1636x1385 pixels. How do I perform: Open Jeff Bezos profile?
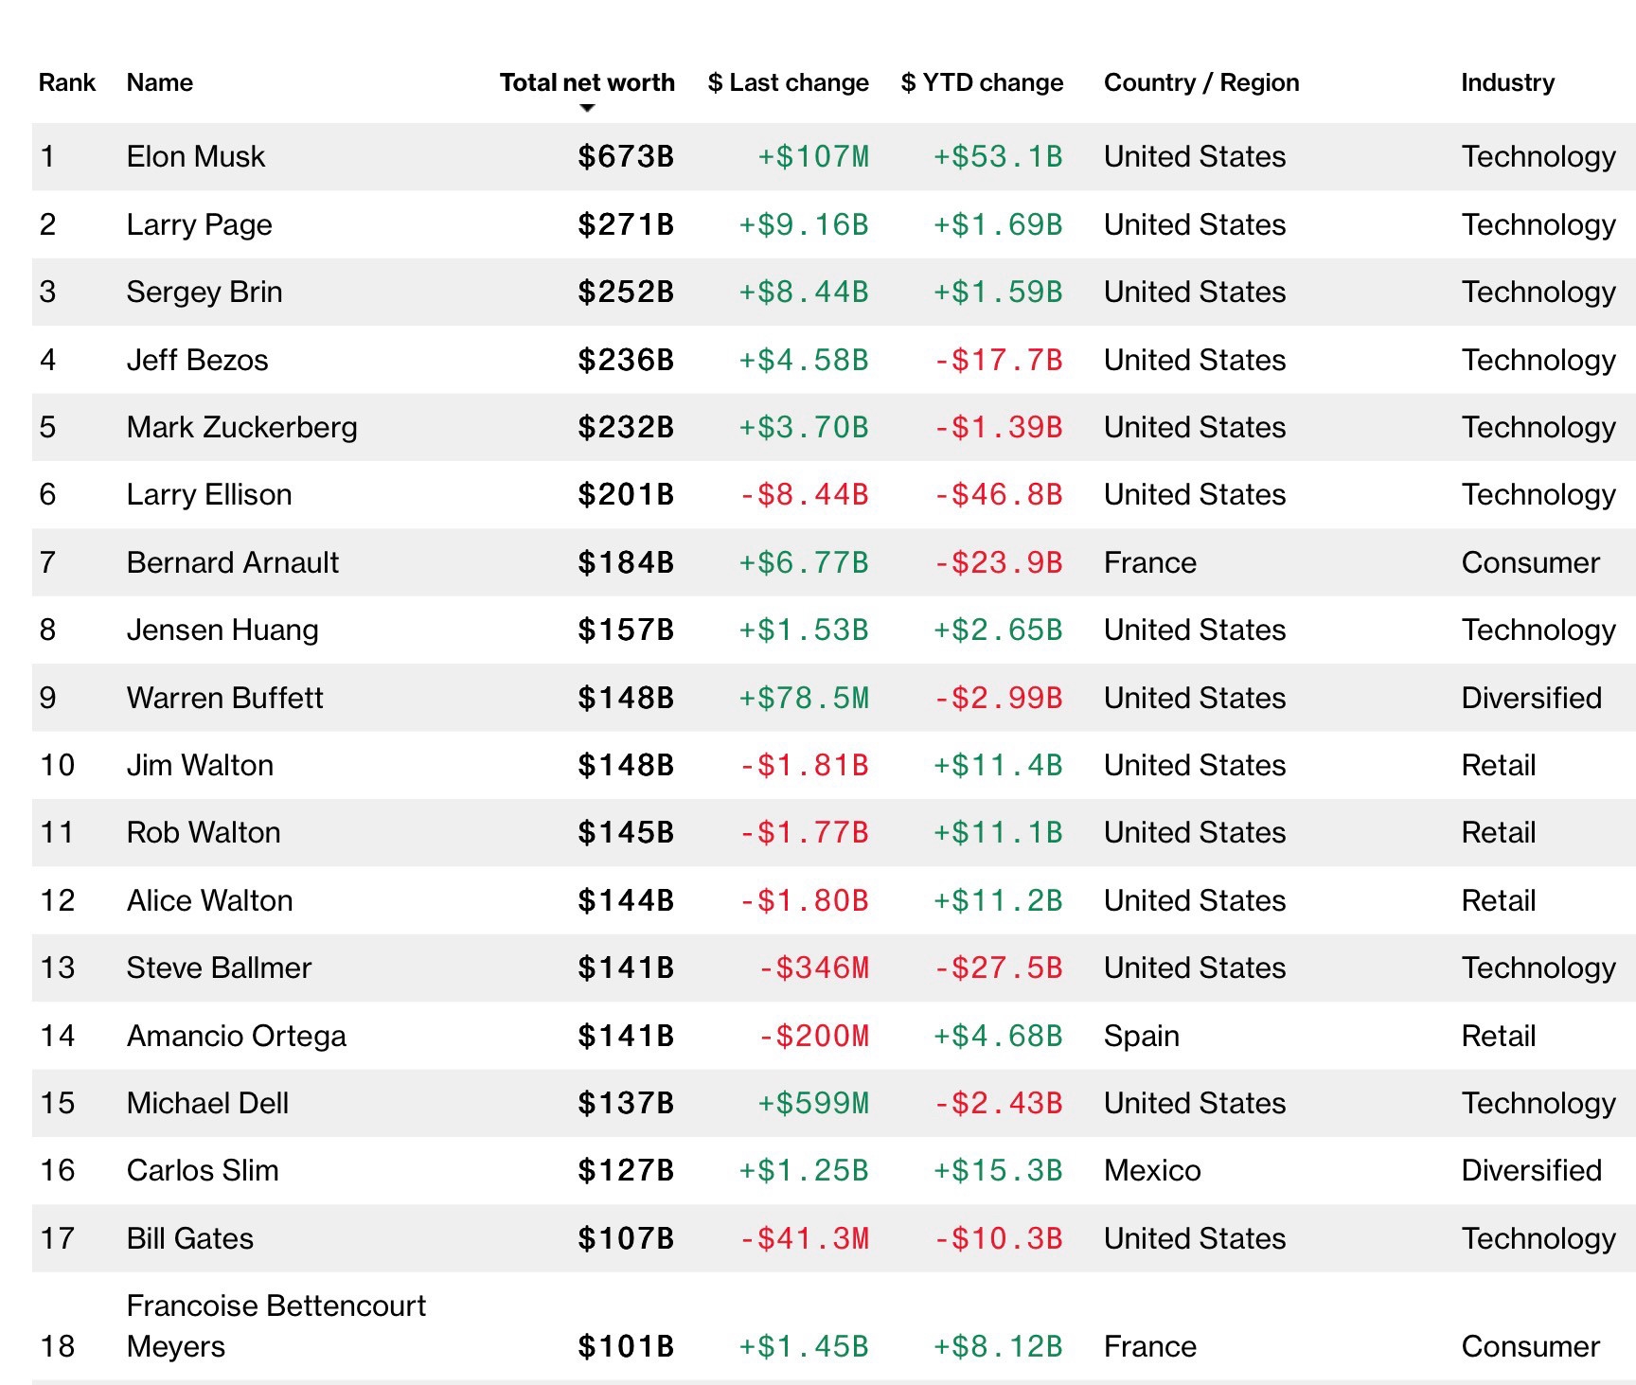pos(197,360)
